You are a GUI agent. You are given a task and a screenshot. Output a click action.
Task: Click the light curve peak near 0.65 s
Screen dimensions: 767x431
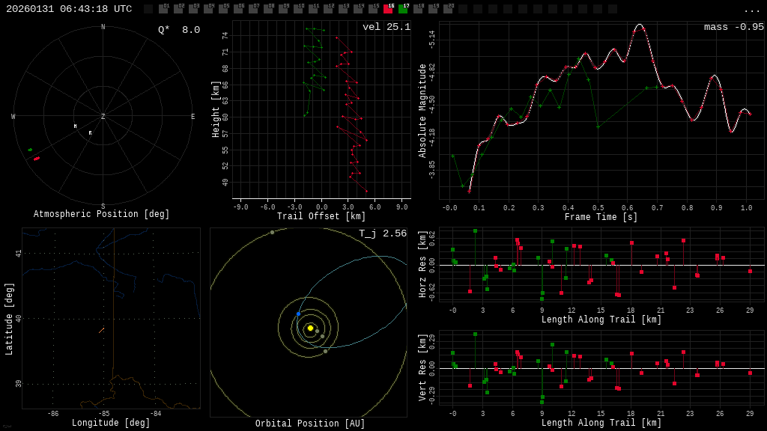pos(640,25)
